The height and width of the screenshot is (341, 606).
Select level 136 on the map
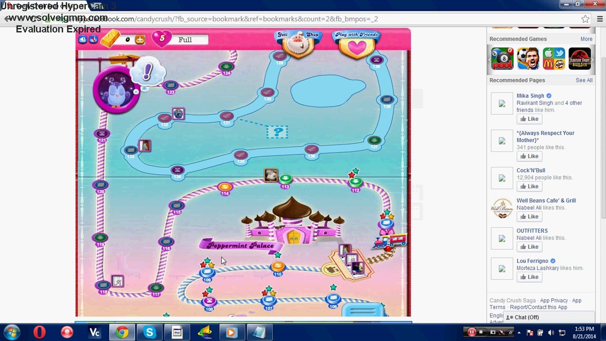click(312, 150)
